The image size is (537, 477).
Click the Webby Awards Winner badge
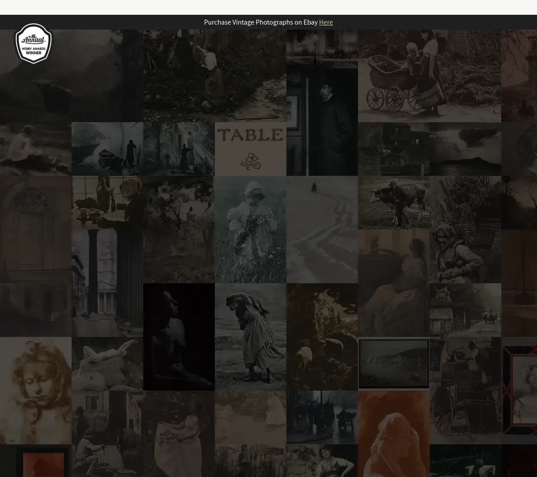coord(34,43)
